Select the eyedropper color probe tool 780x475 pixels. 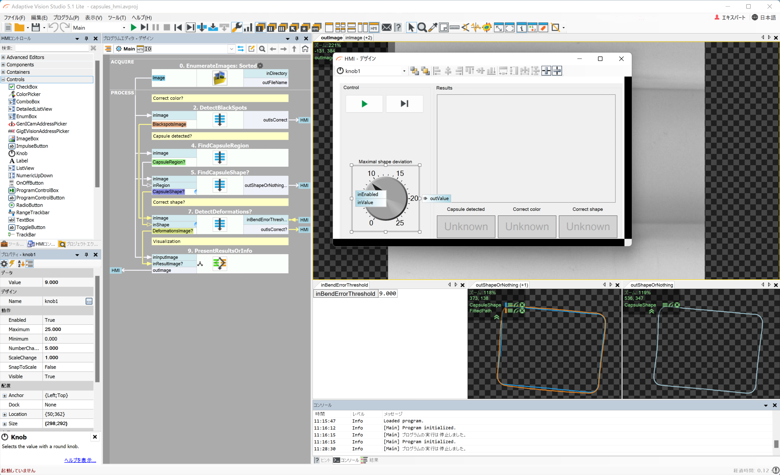tap(433, 27)
